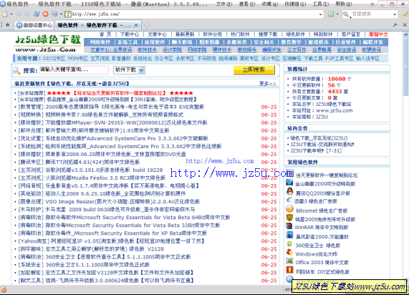Click the 暴风影音2009 icon

click(x=289, y=235)
